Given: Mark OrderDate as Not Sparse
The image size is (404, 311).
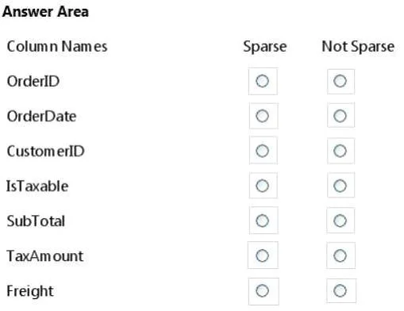Looking at the screenshot, I should pos(340,116).
